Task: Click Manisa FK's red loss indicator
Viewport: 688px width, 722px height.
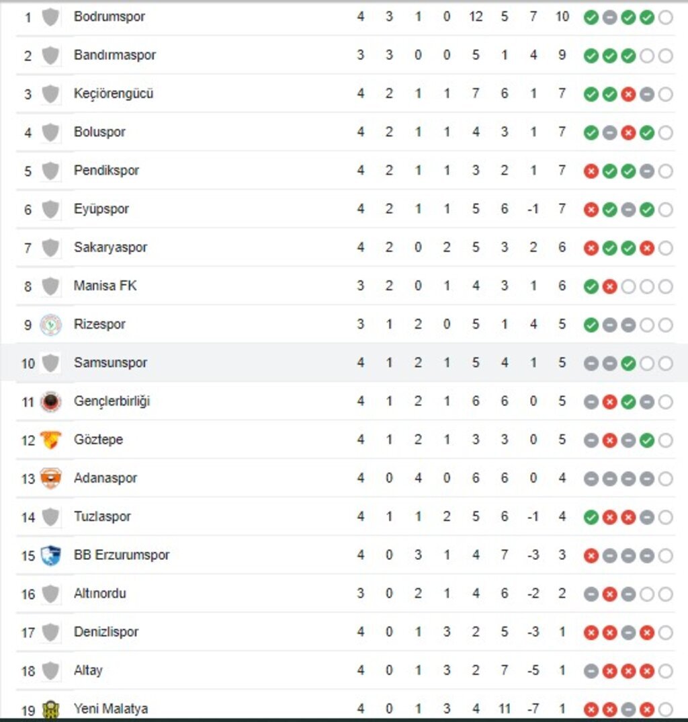Action: tap(609, 287)
